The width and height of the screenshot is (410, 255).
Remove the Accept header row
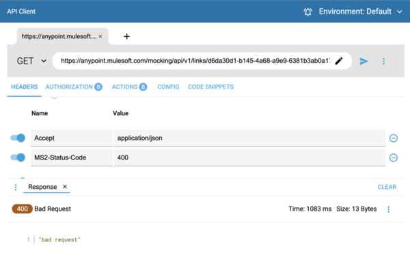(x=394, y=138)
